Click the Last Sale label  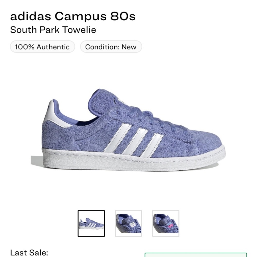(x=29, y=252)
